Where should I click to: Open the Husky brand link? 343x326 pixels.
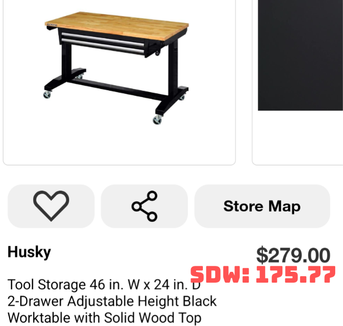(29, 252)
